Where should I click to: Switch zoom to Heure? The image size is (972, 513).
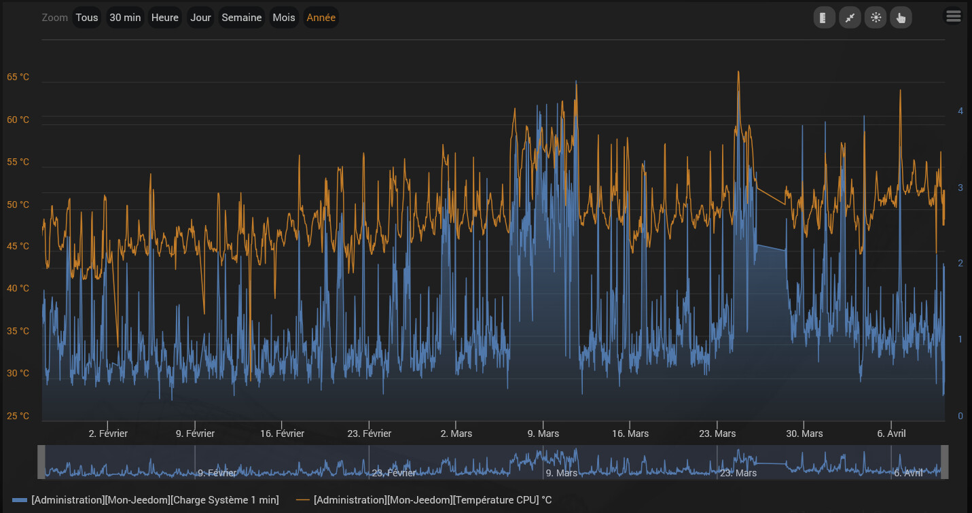[x=164, y=18]
